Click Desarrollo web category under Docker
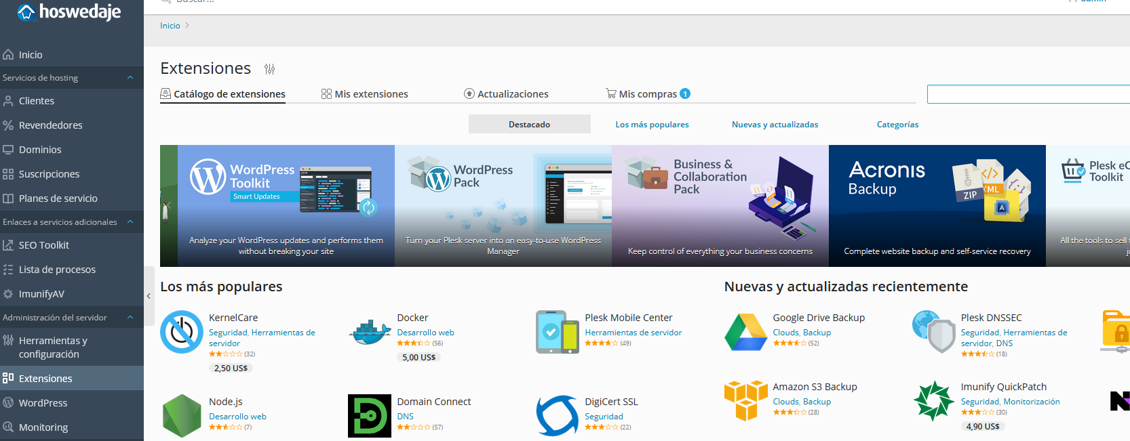Image resolution: width=1130 pixels, height=441 pixels. (x=425, y=333)
